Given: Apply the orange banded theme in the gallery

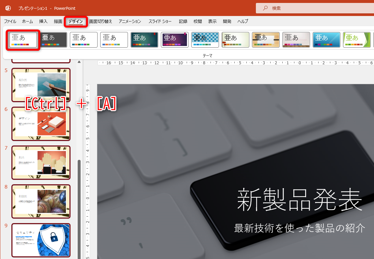Looking at the screenshot, I should click(x=266, y=39).
